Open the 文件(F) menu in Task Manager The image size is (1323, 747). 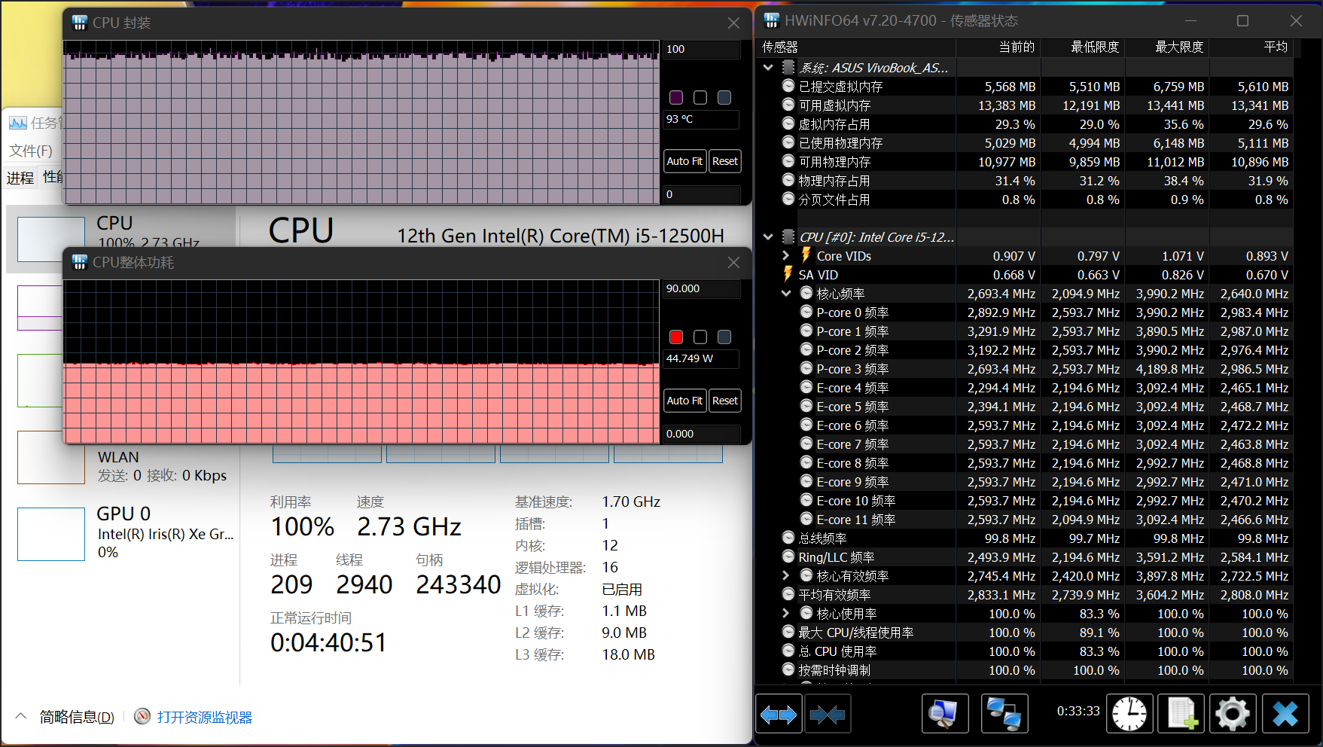pyautogui.click(x=31, y=151)
